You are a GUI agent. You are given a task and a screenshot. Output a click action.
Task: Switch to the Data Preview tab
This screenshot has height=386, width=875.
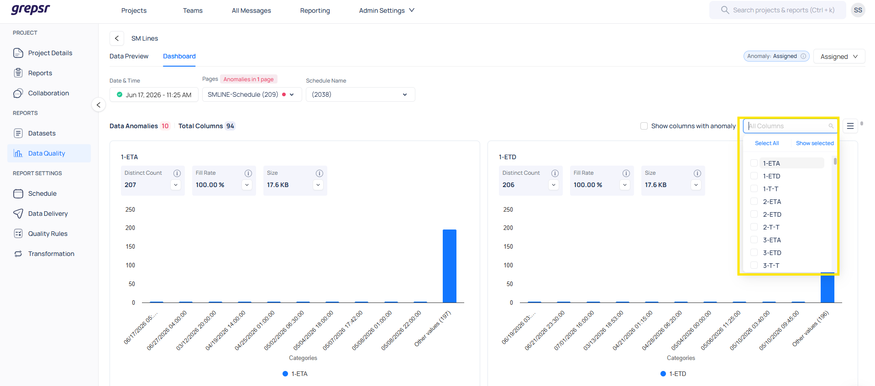pyautogui.click(x=129, y=56)
